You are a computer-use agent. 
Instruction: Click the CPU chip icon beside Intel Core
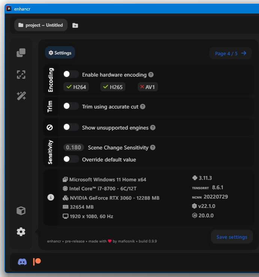(x=65, y=188)
